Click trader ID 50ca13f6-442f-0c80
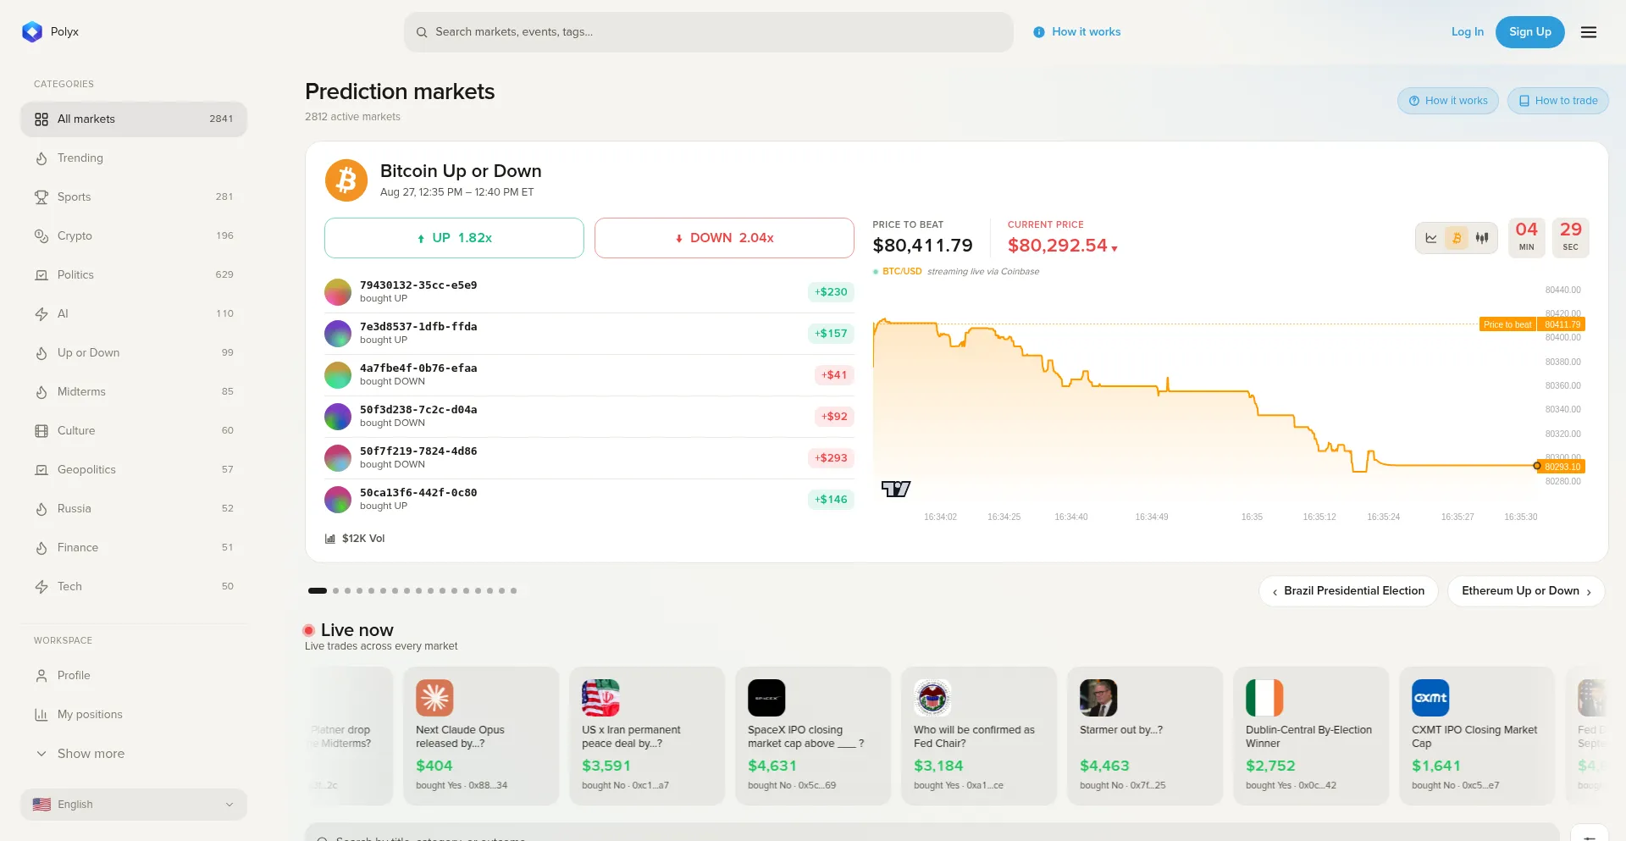 (x=418, y=493)
